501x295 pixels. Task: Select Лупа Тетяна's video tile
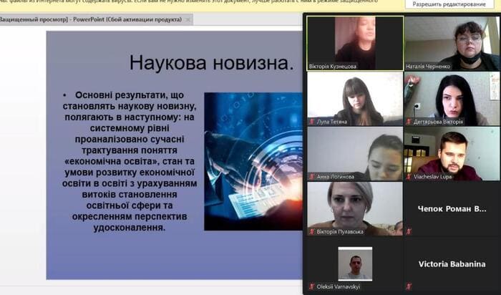pyautogui.click(x=355, y=98)
